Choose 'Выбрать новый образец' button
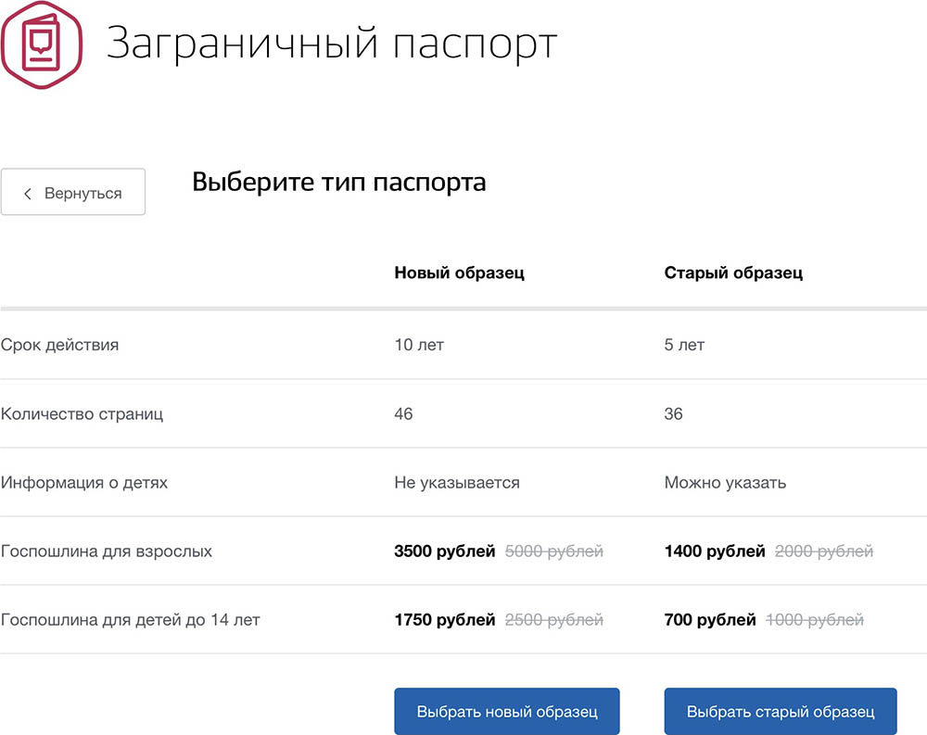927x735 pixels. tap(506, 712)
